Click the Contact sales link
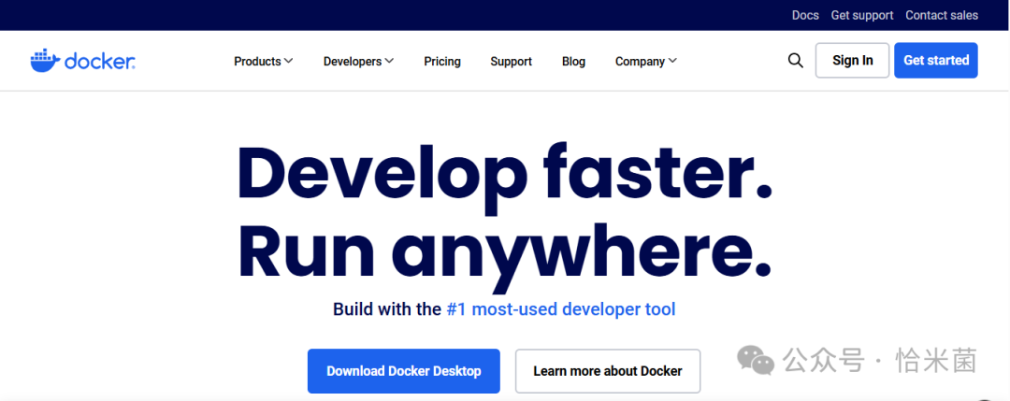 coord(942,15)
